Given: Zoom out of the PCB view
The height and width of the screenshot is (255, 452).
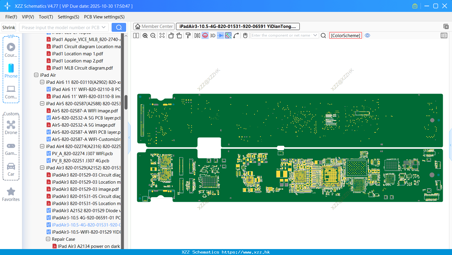Looking at the screenshot, I should coord(153,35).
